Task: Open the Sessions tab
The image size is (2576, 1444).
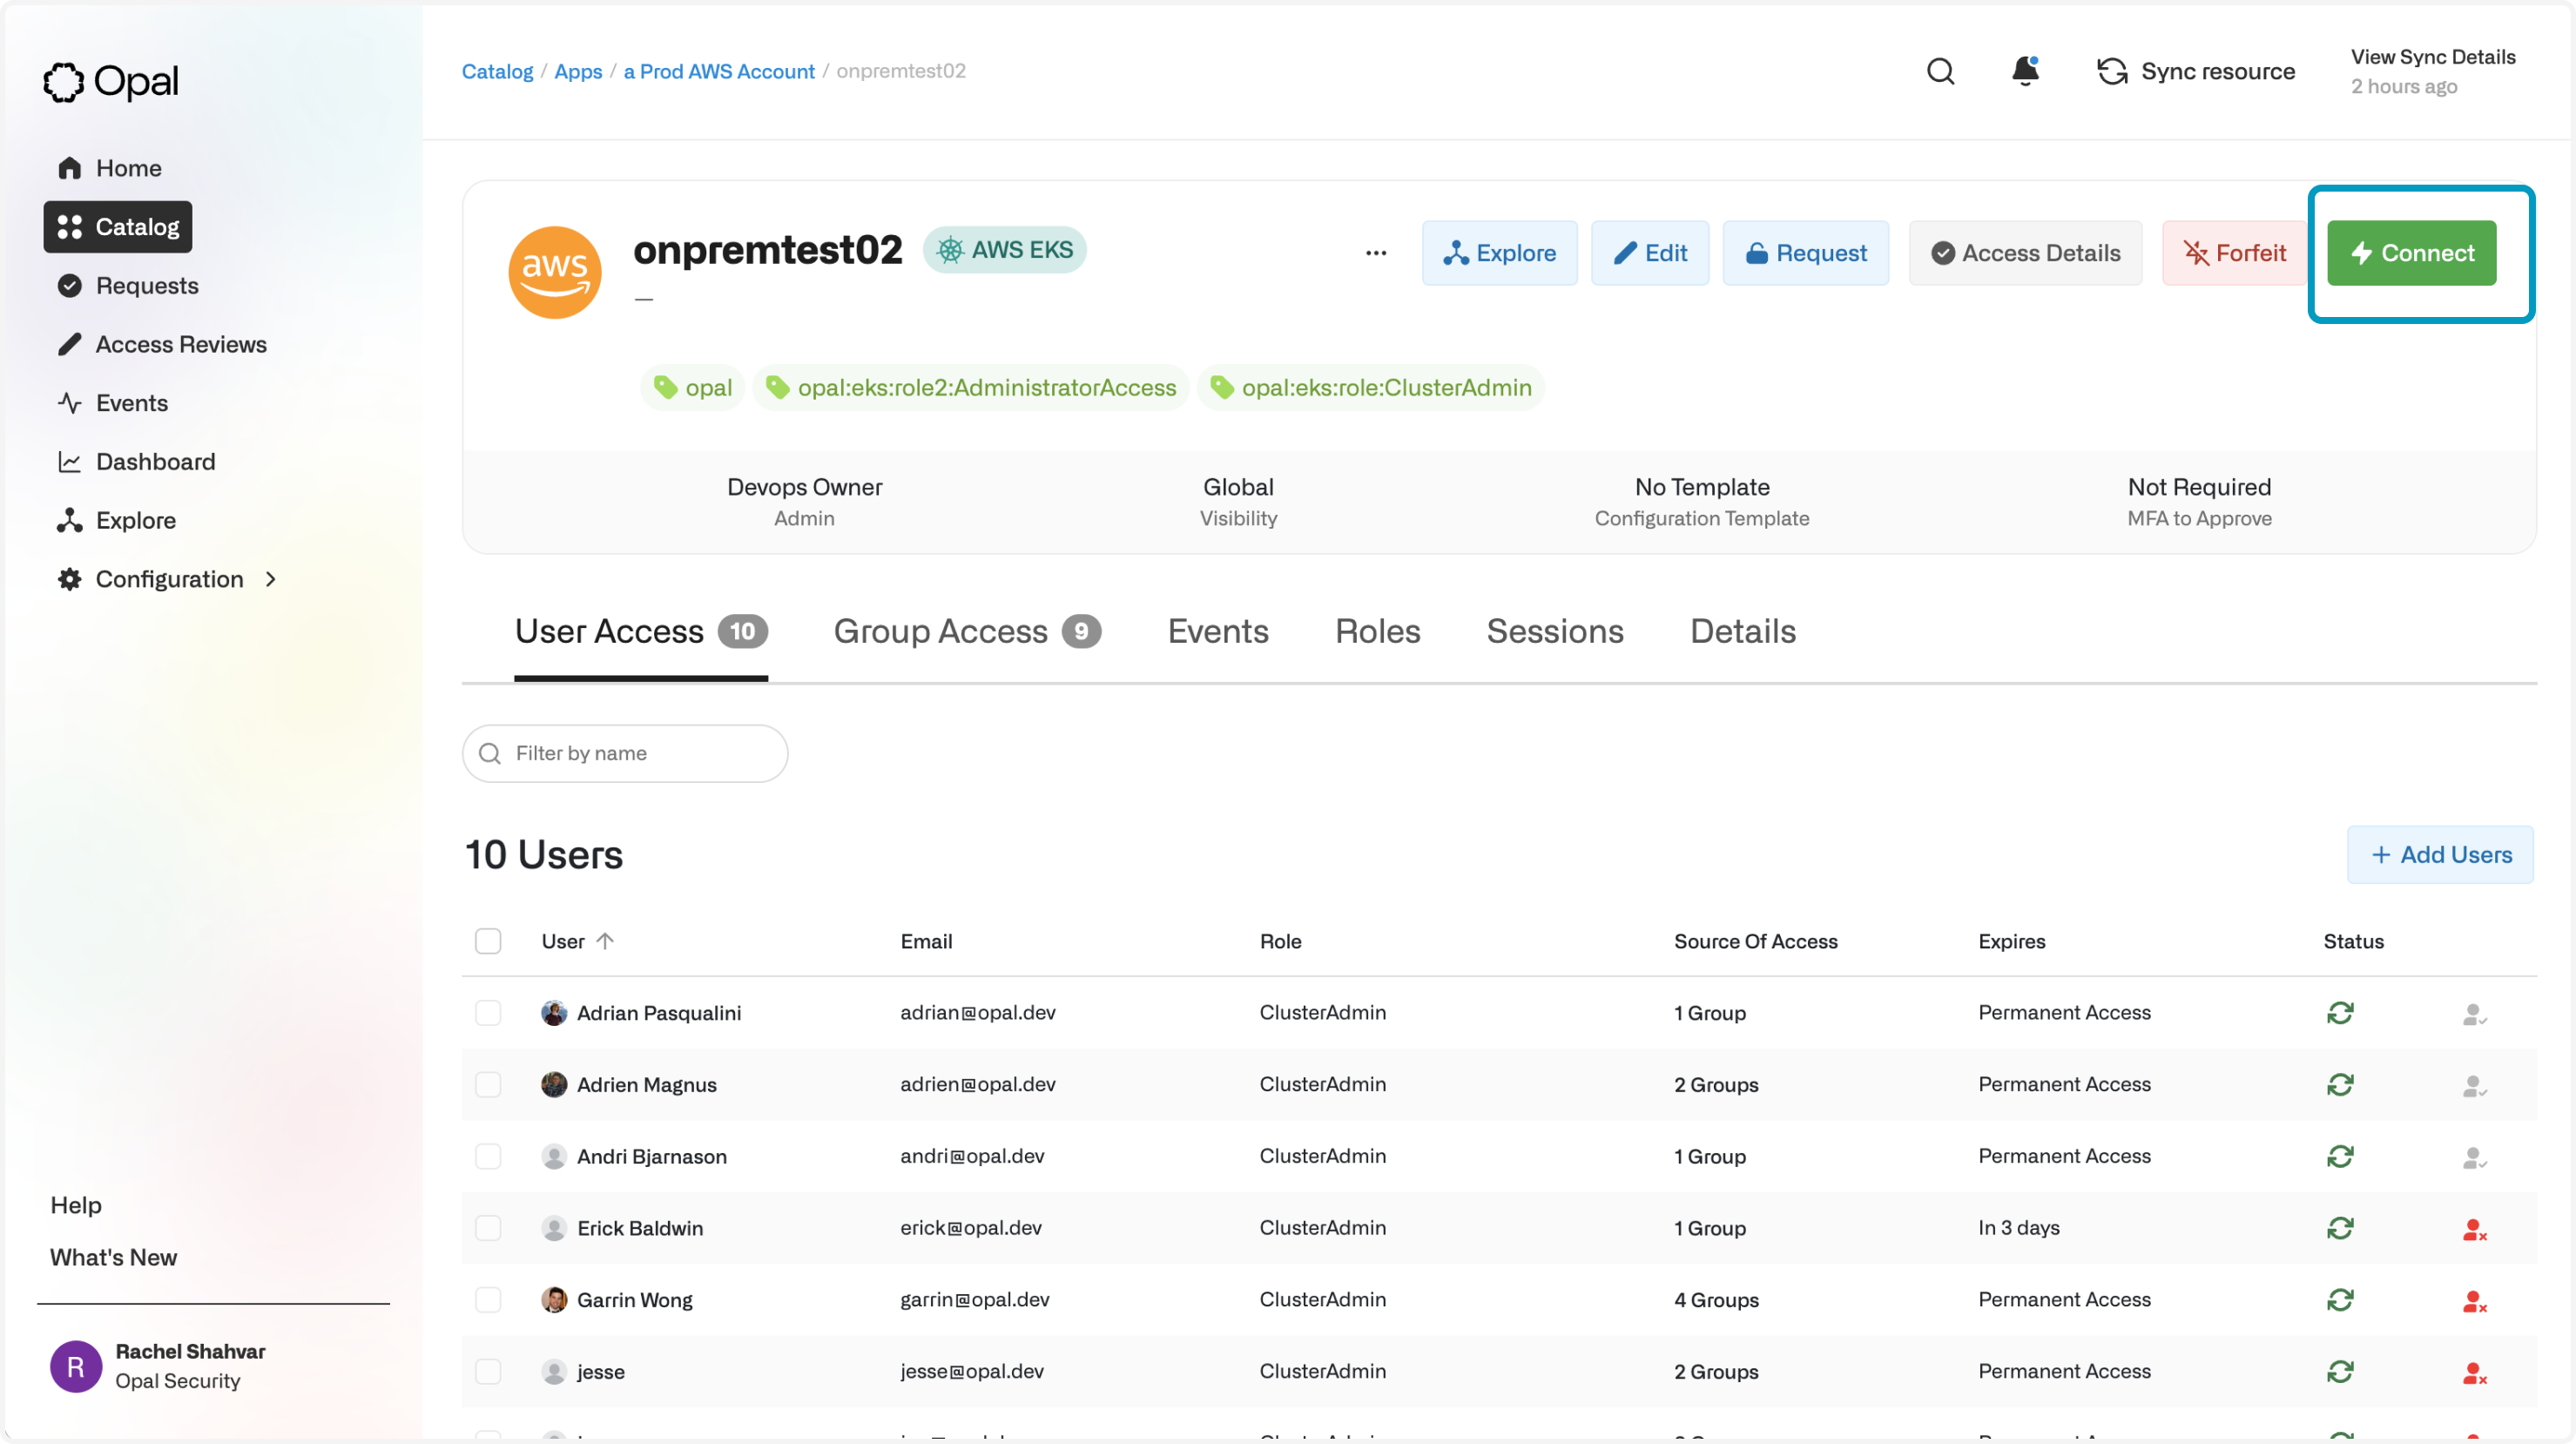Action: [1555, 632]
